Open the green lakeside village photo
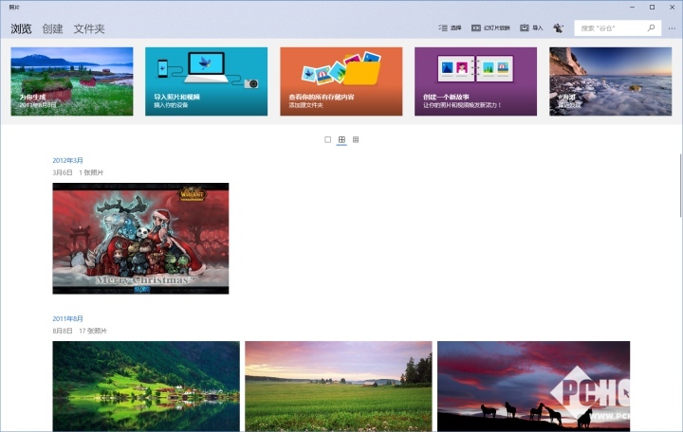Image resolution: width=683 pixels, height=432 pixels. pos(146,387)
